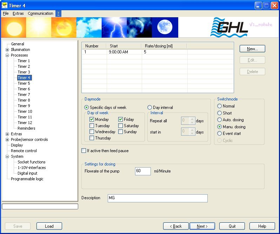Uncheck the Friday checkbox
280x234 pixels.
click(121, 119)
